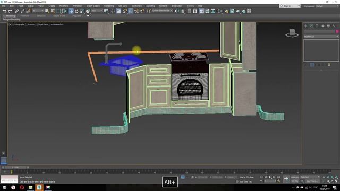Click the Align tool icon
This screenshot has width=340, height=191.
tap(183, 11)
